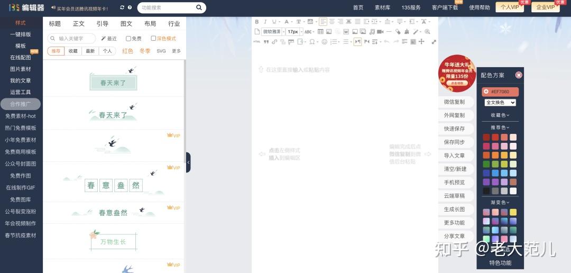
Task: Insert a table using the table icon
Action: 320,32
